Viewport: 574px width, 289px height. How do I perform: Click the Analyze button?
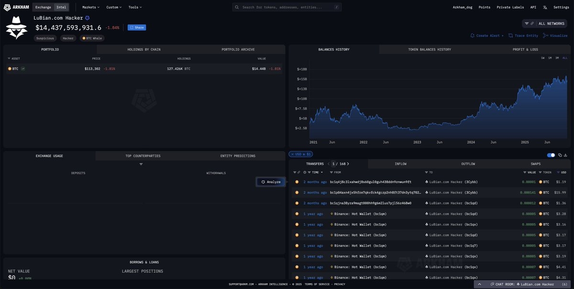coord(271,182)
